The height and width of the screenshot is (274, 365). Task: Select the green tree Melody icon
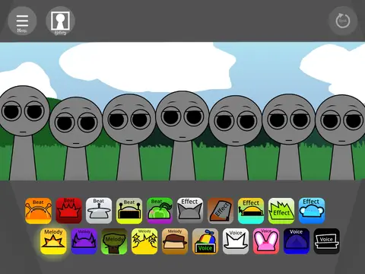click(114, 241)
